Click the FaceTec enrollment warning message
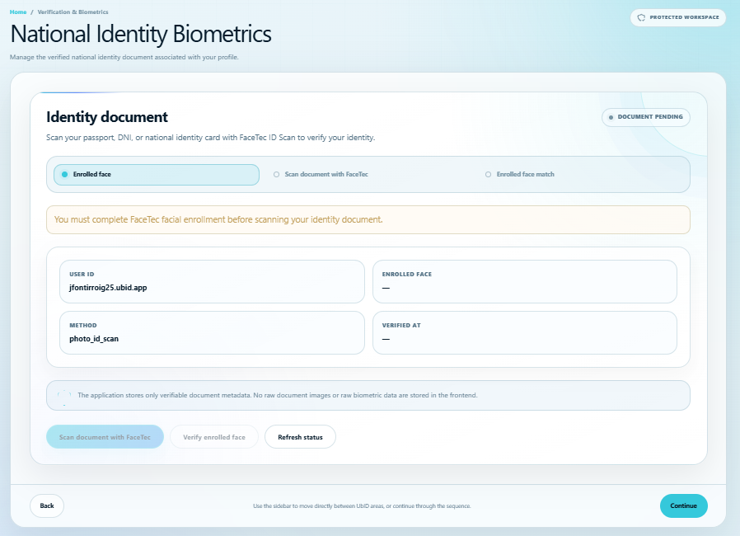The height and width of the screenshot is (536, 740). point(368,219)
